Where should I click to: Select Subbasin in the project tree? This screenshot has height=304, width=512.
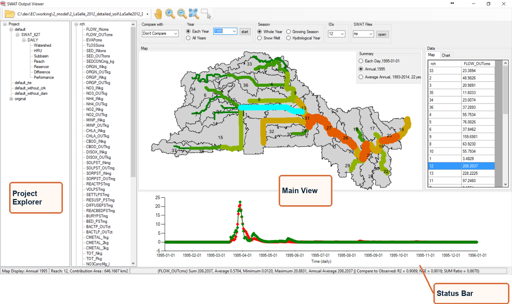pyautogui.click(x=41, y=56)
